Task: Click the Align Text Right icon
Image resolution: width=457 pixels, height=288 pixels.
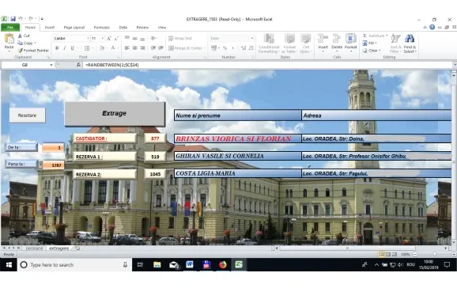Action: (142, 48)
